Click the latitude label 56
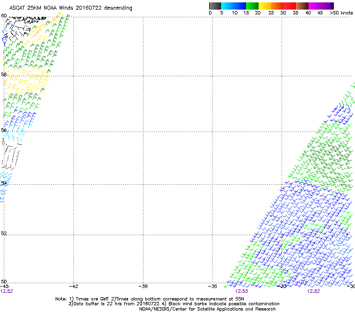Image resolution: width=355 pixels, height=312 pixels. tap(4, 130)
